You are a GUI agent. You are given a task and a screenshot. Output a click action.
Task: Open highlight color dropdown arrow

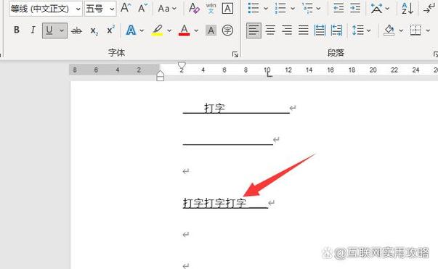(169, 30)
